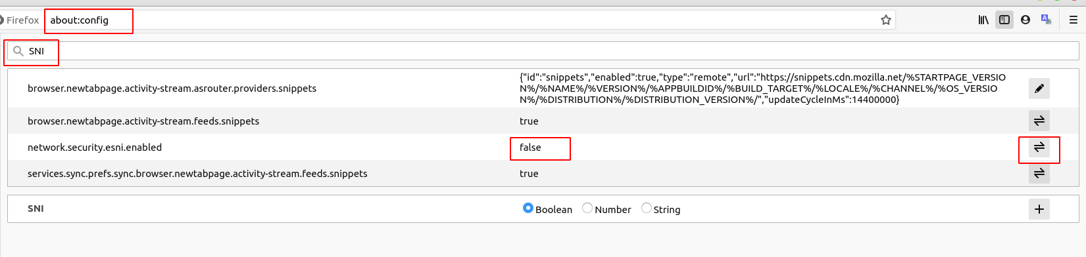Select the Boolean radio option
This screenshot has width=1086, height=257.
pos(528,208)
